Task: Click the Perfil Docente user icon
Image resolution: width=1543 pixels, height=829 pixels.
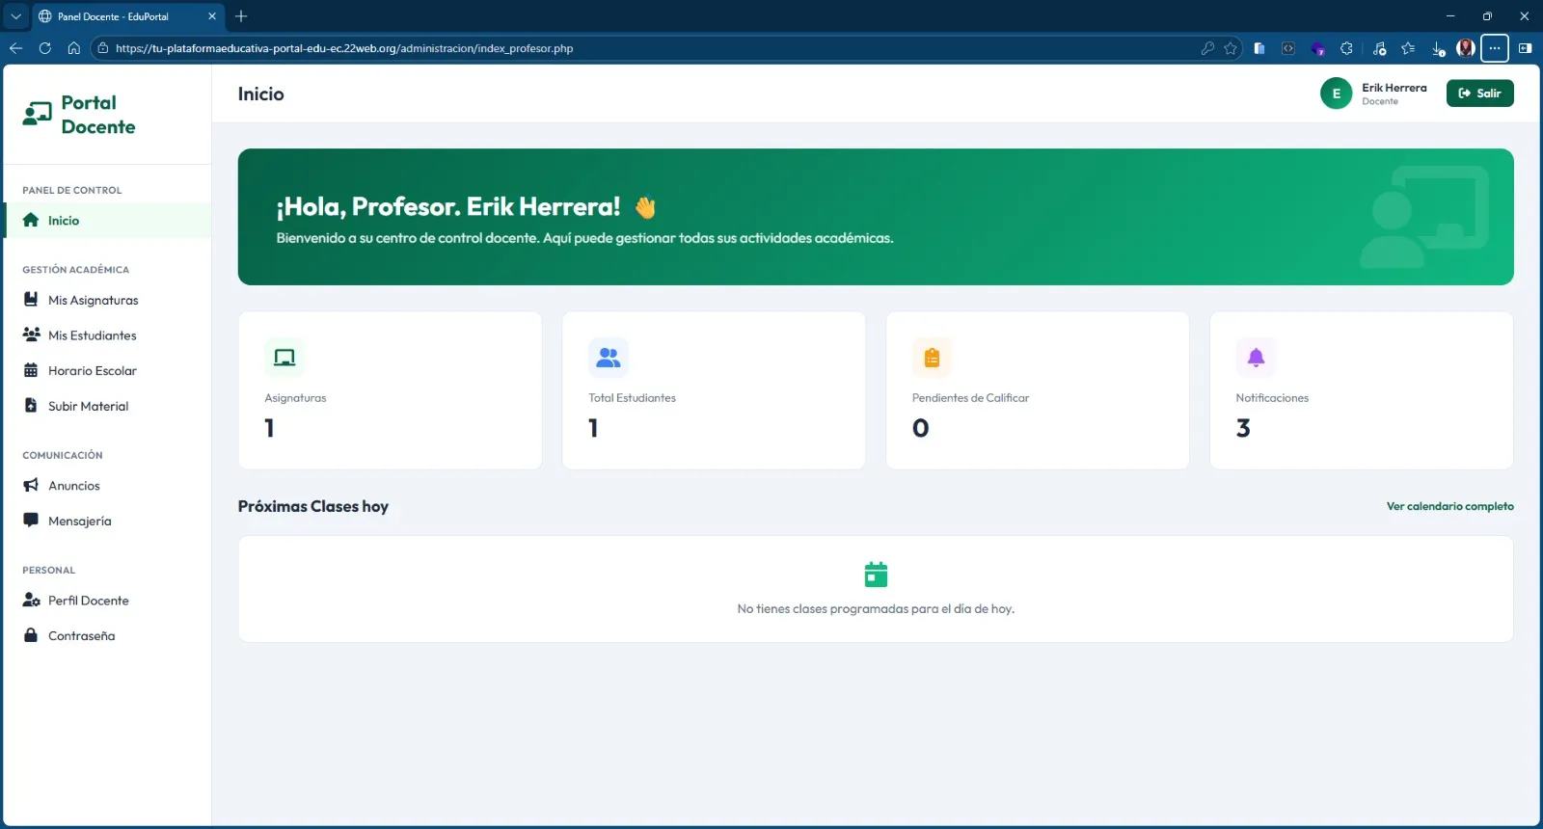Action: [x=31, y=601]
